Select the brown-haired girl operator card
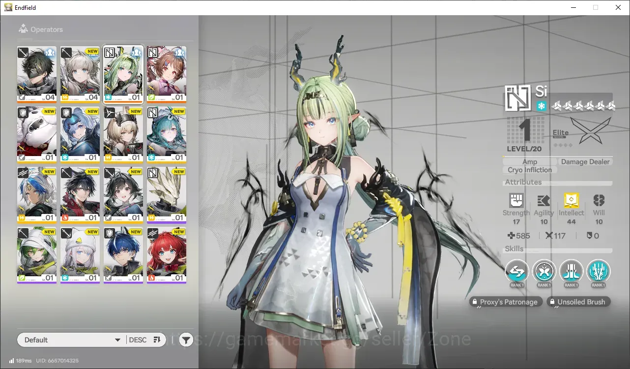The width and height of the screenshot is (630, 369). 167,74
